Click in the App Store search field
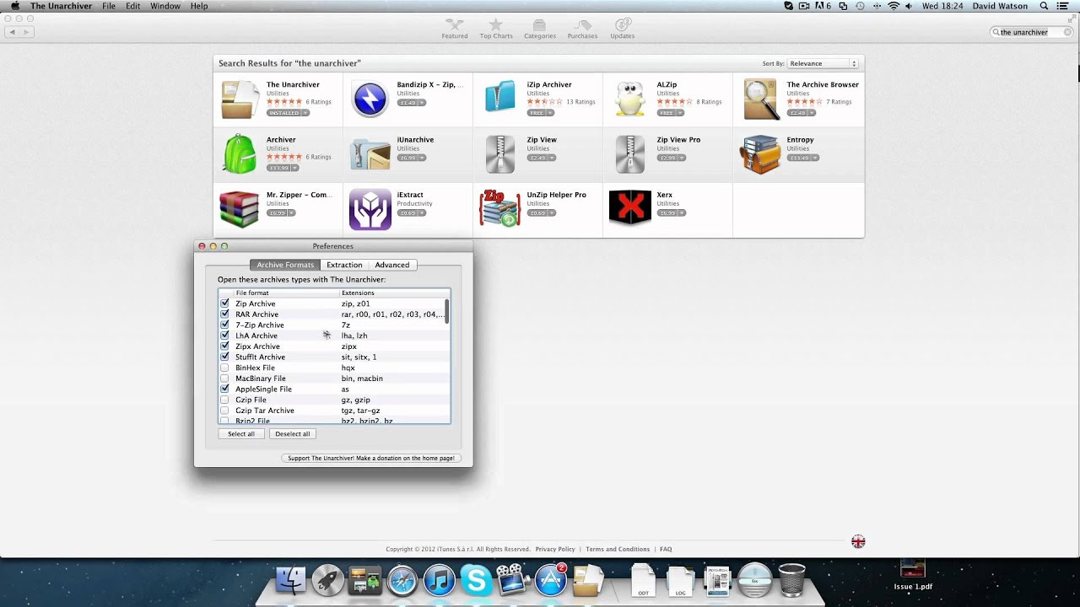Image resolution: width=1080 pixels, height=607 pixels. pyautogui.click(x=1031, y=32)
